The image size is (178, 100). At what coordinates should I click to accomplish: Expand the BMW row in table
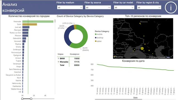click(x=58, y=58)
